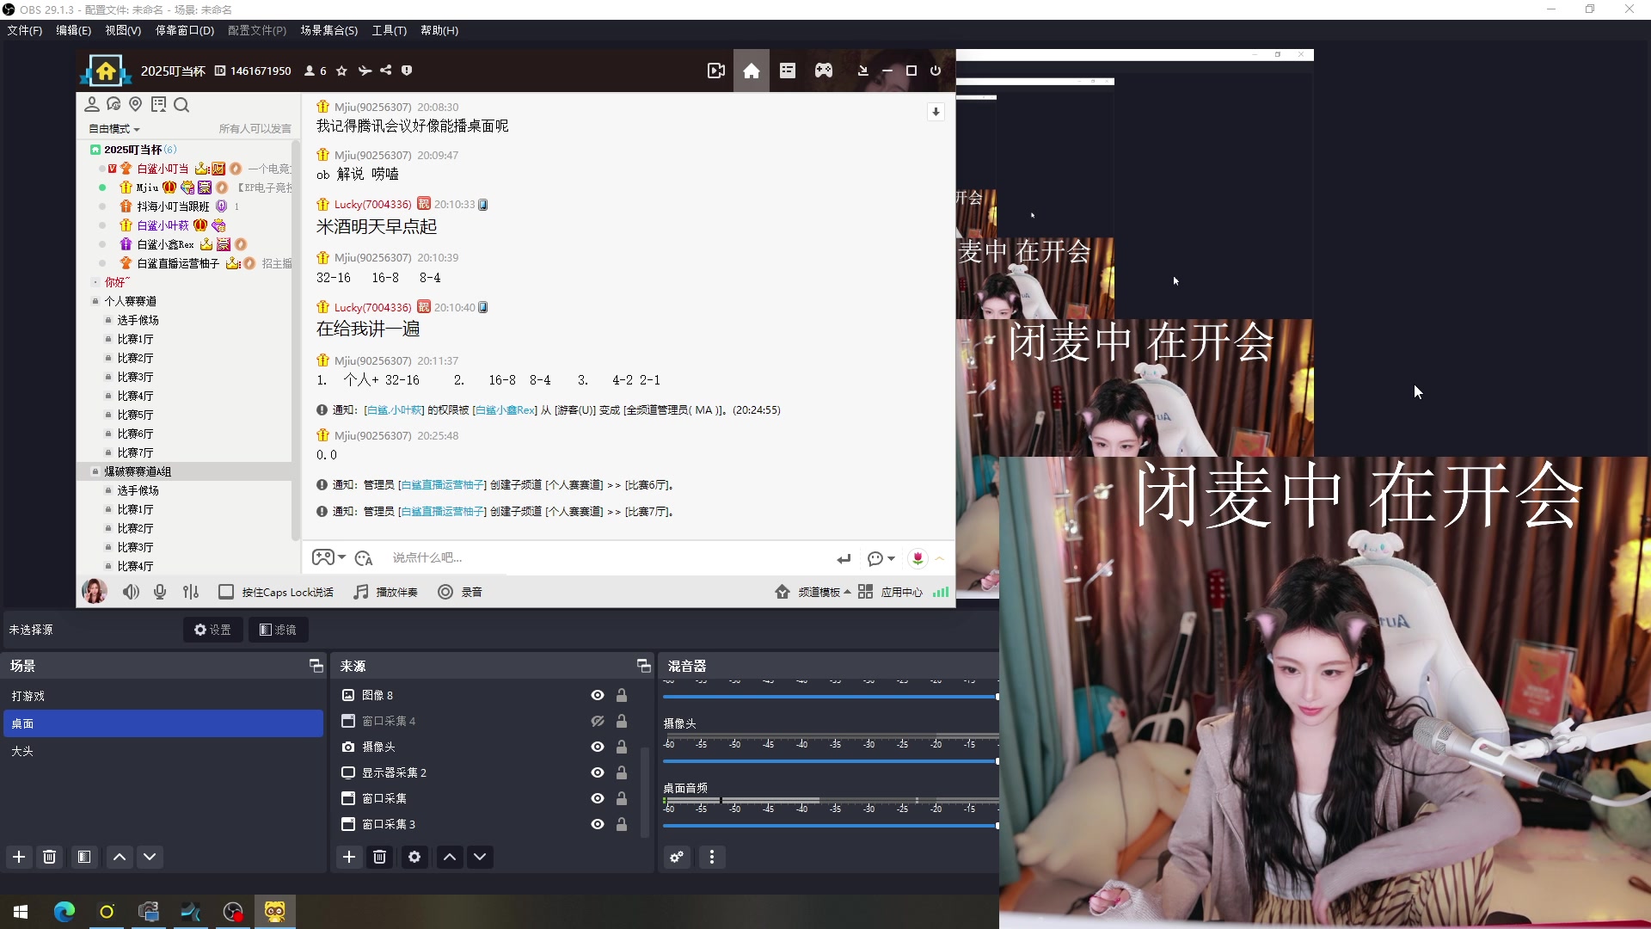
Task: Expand the 频道模板 menu arrow
Action: click(847, 592)
